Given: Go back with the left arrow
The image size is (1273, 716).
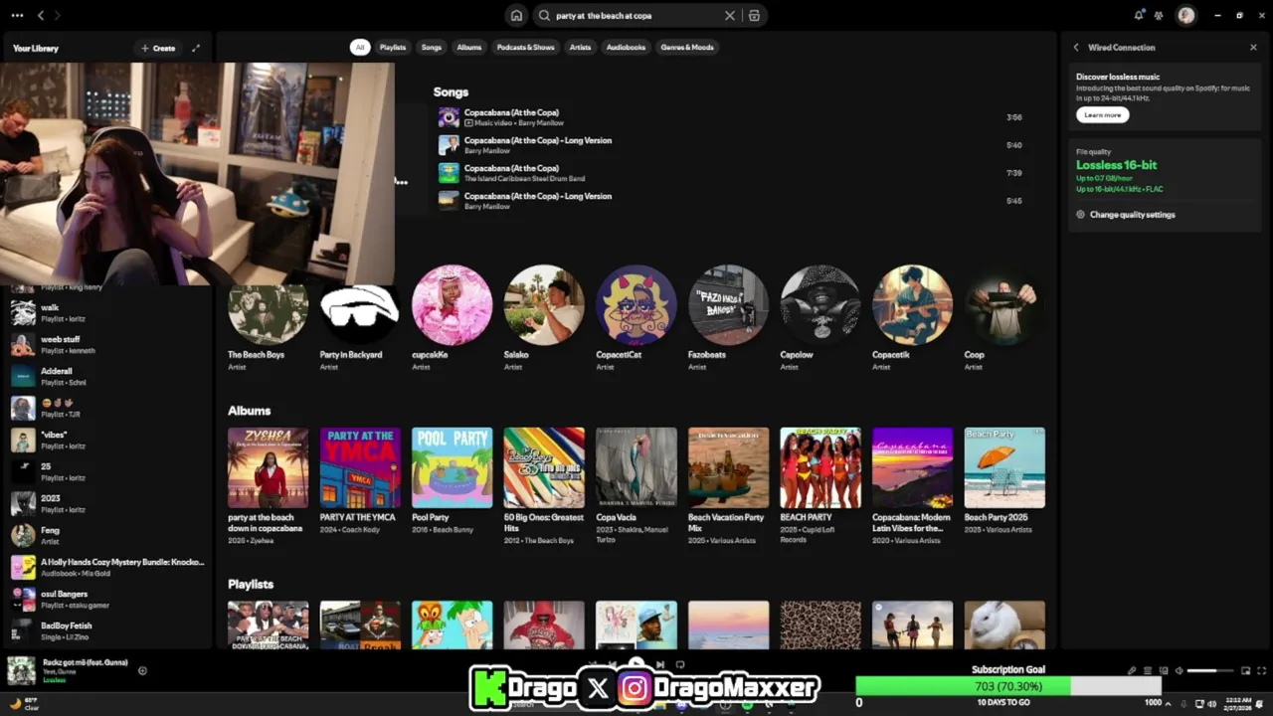Looking at the screenshot, I should pos(41,15).
